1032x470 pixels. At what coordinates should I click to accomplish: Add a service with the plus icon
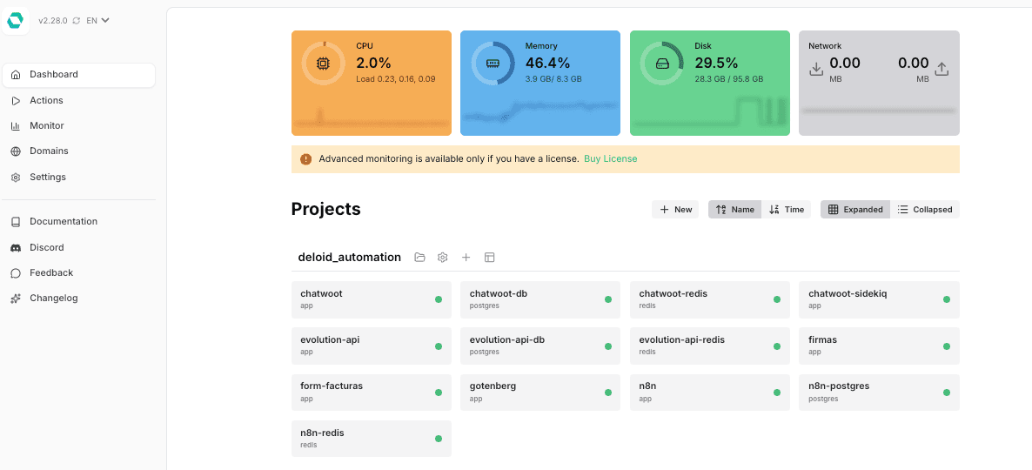[x=466, y=258]
